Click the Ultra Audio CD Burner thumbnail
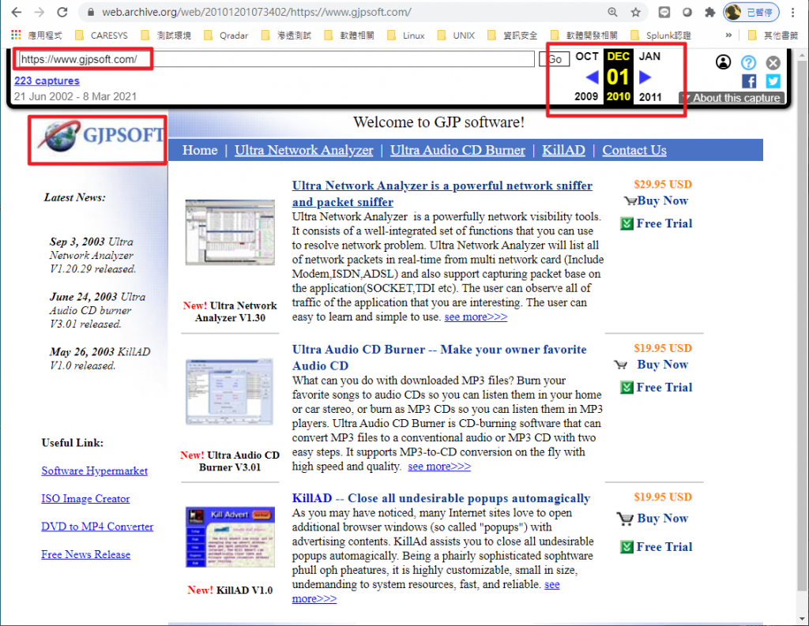This screenshot has width=809, height=626. tap(230, 392)
